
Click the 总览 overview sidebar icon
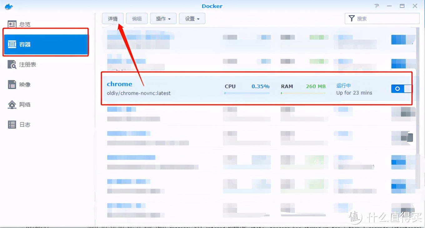12,24
